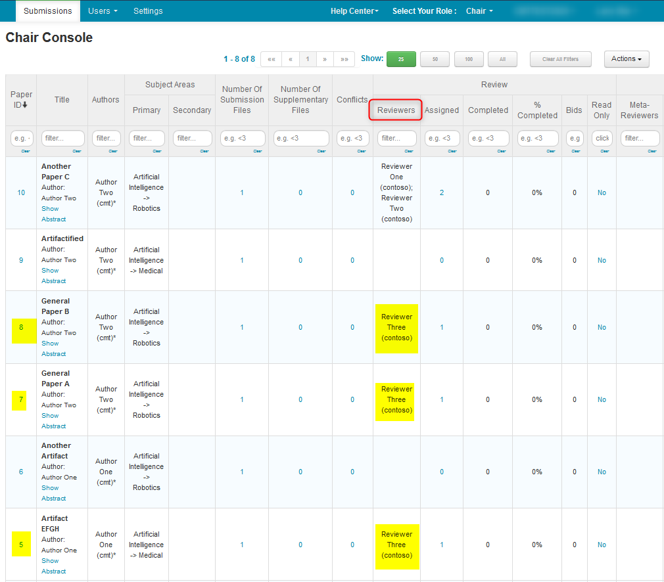Select page 1 in pagination

pyautogui.click(x=308, y=59)
